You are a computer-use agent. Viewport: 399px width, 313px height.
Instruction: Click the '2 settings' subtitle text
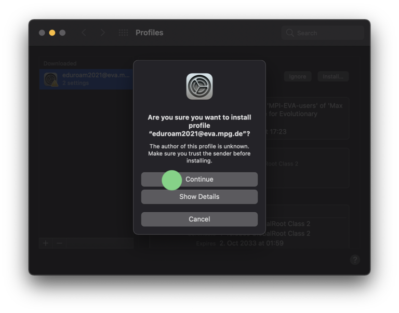pyautogui.click(x=75, y=83)
